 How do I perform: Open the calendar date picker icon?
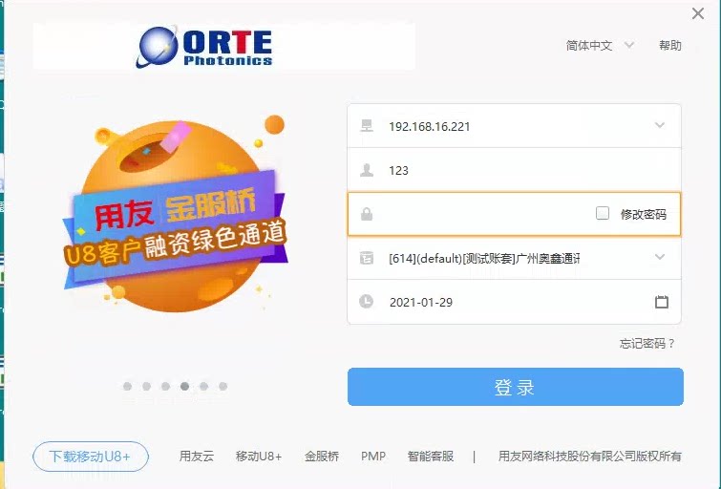point(661,302)
